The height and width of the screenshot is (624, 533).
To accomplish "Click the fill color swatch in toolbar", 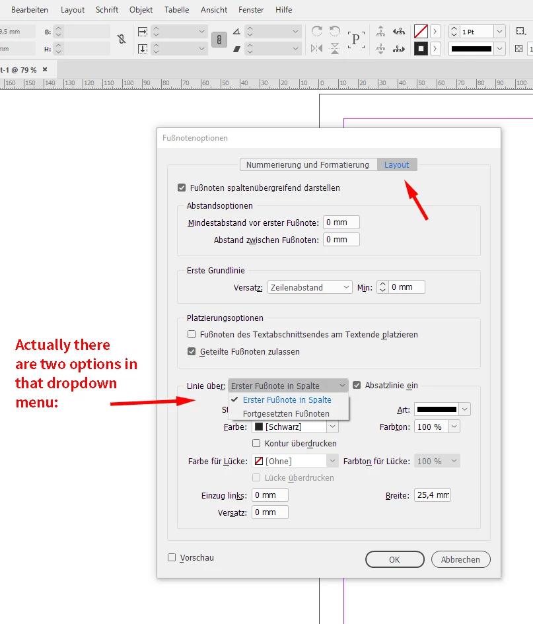I will click(421, 32).
